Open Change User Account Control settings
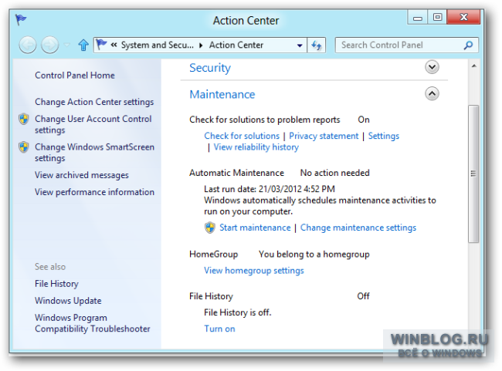Image resolution: width=502 pixels, height=371 pixels. 93,124
